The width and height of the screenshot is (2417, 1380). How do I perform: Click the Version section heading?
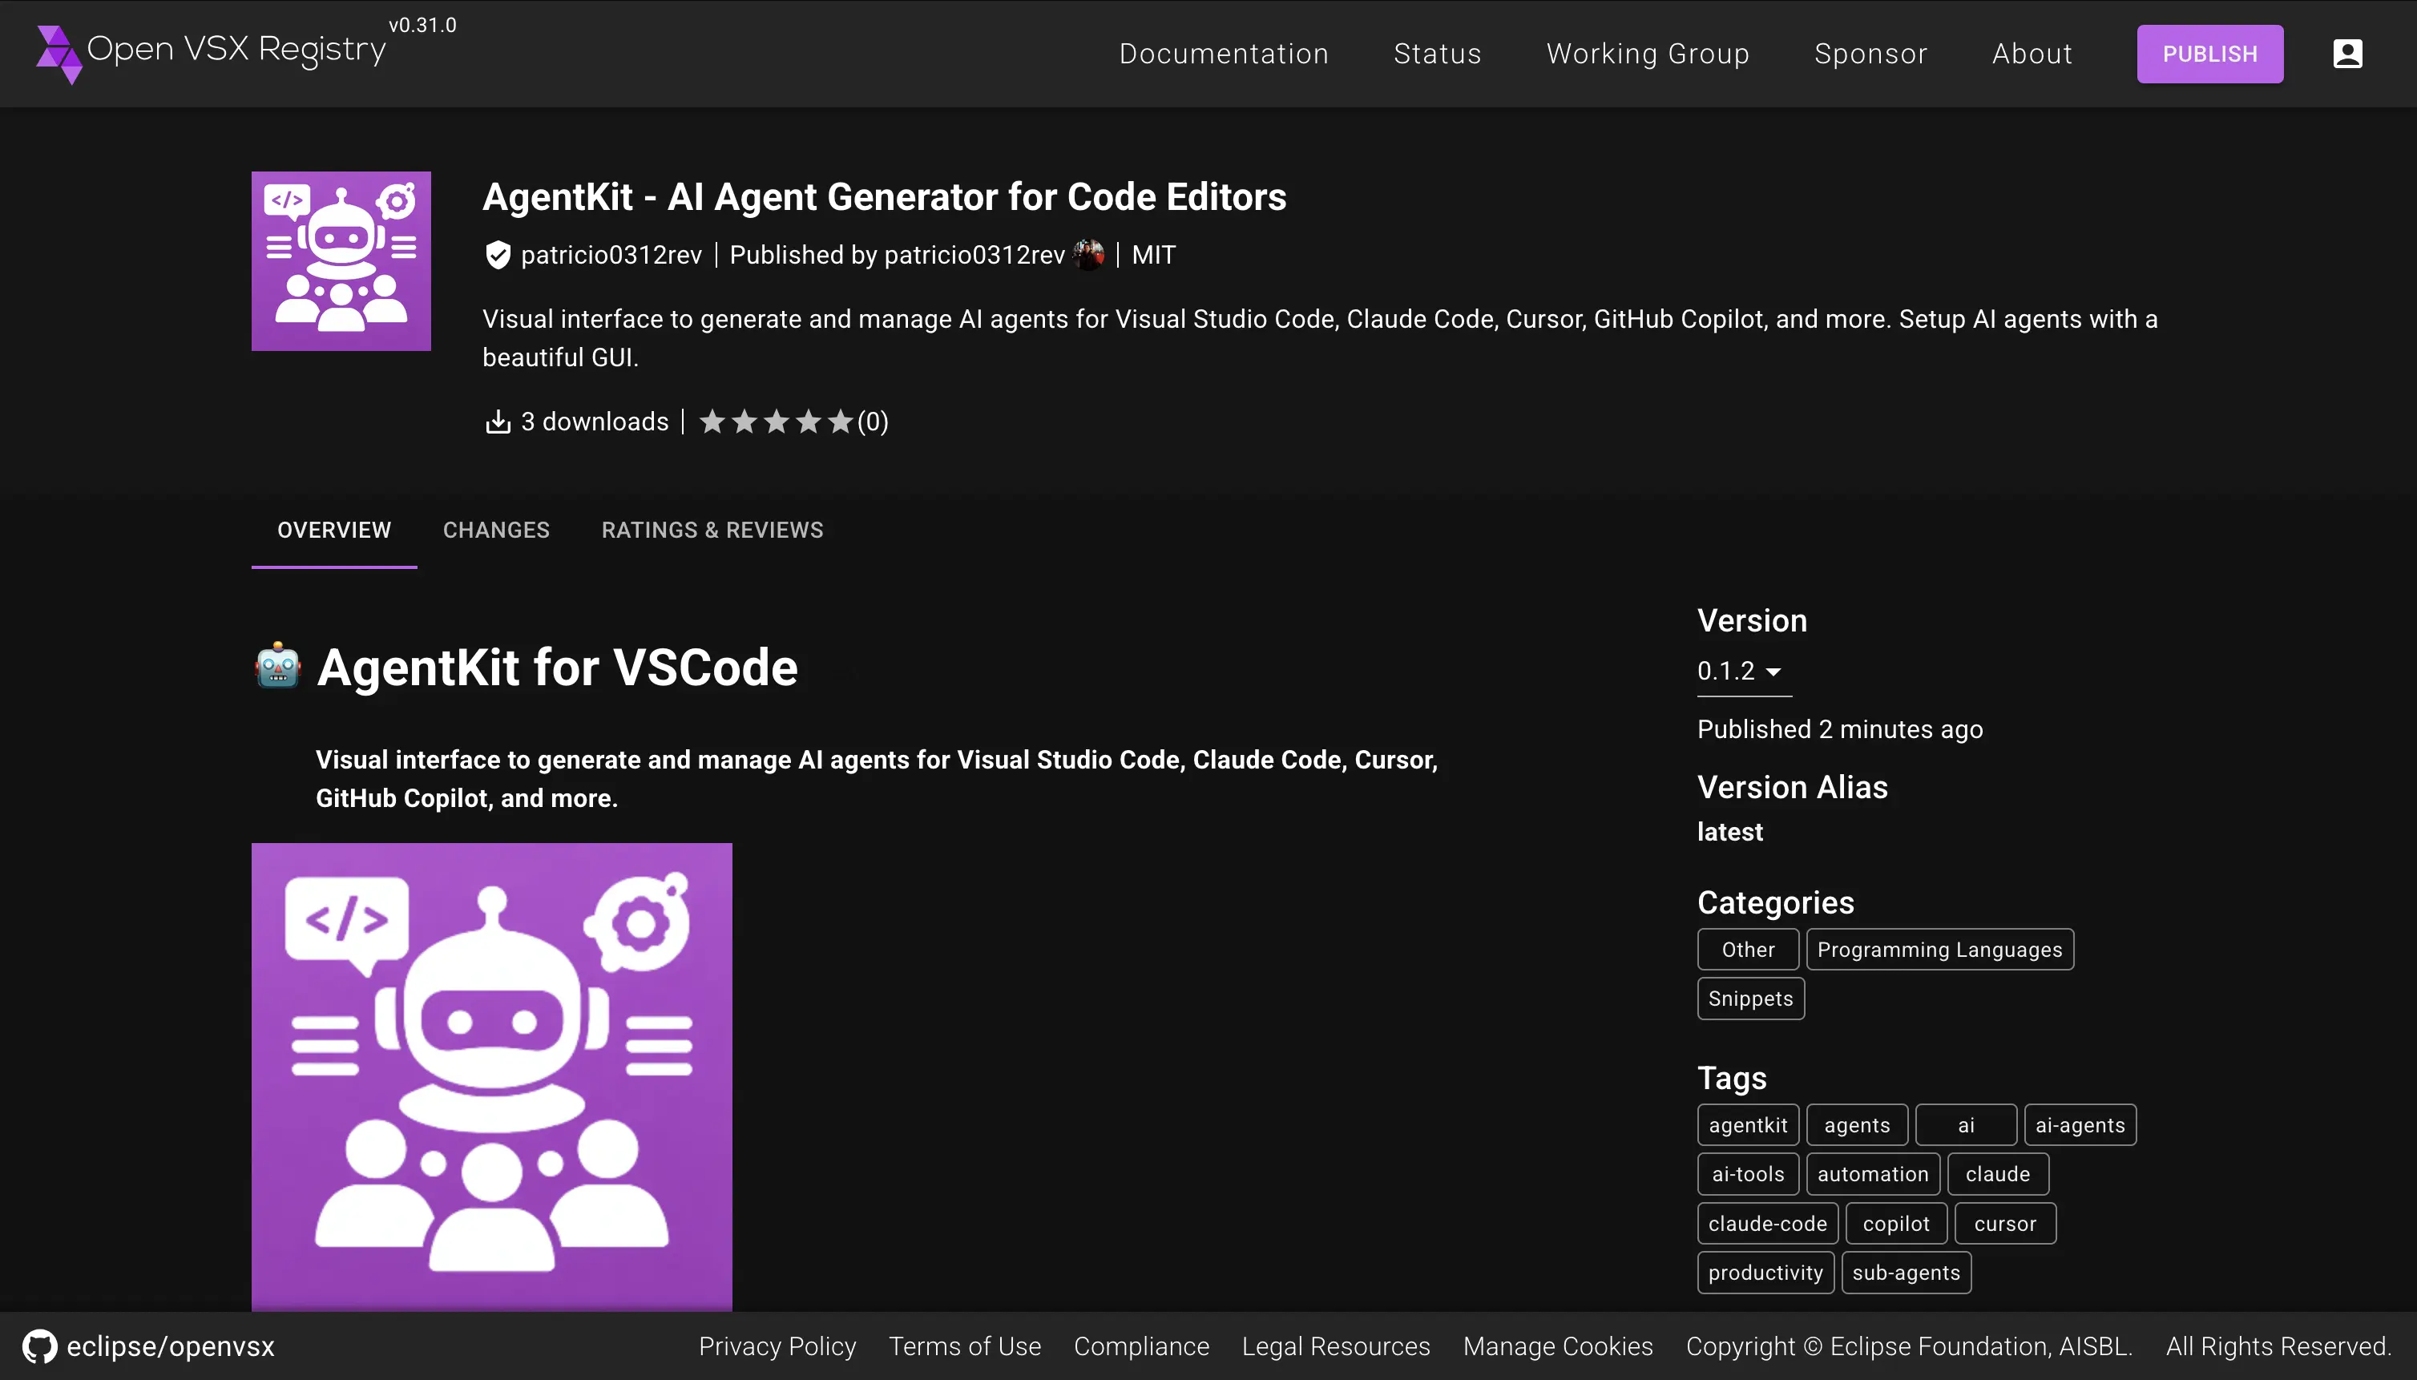[1752, 619]
